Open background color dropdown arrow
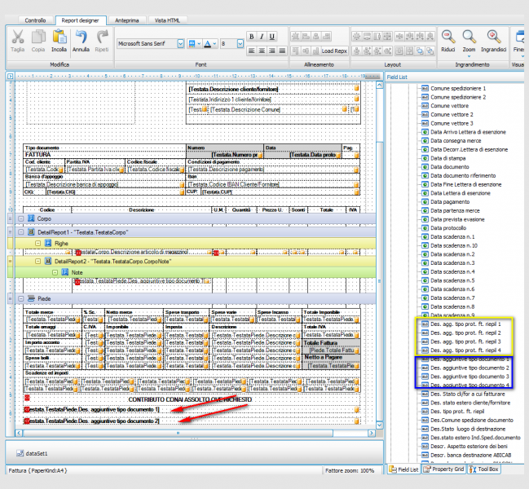Screen dimensions: 529x489 coord(199,43)
